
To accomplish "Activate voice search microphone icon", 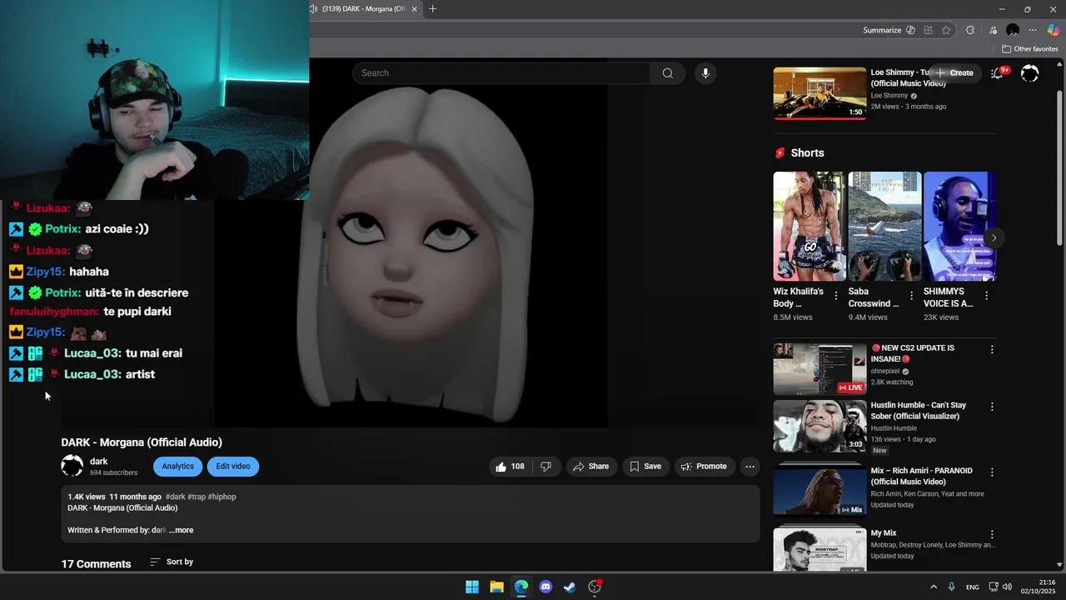I will pyautogui.click(x=705, y=73).
